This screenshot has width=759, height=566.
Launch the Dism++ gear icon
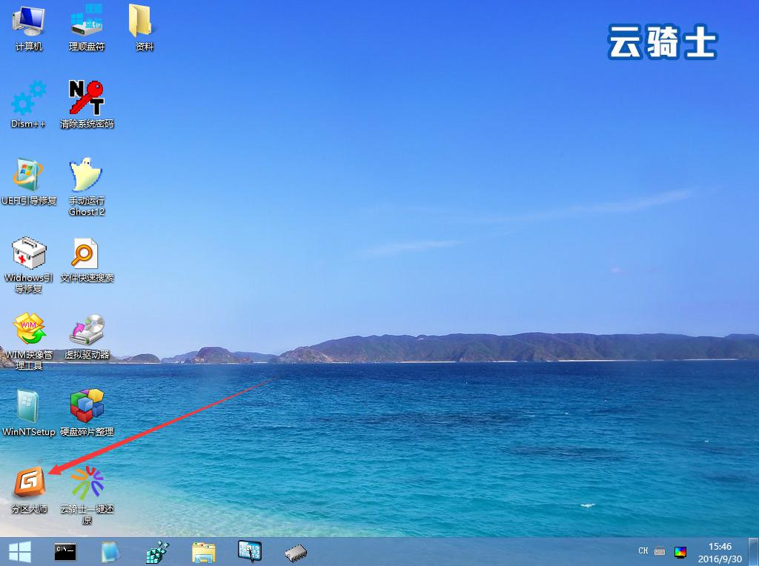[x=29, y=104]
